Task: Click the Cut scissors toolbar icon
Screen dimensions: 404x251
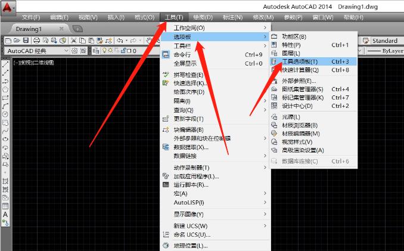Action: tap(74, 41)
